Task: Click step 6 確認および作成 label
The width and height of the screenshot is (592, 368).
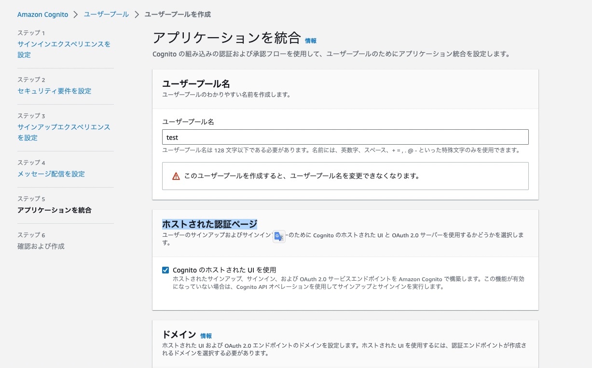Action: tap(41, 246)
